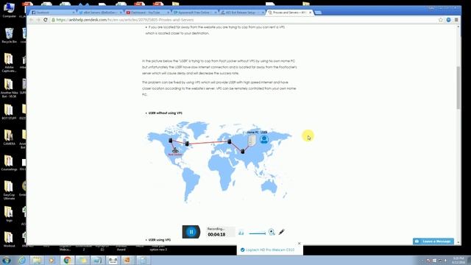This screenshot has width=471, height=265.
Task: Click the USER avatar icon on map
Action: (x=264, y=139)
